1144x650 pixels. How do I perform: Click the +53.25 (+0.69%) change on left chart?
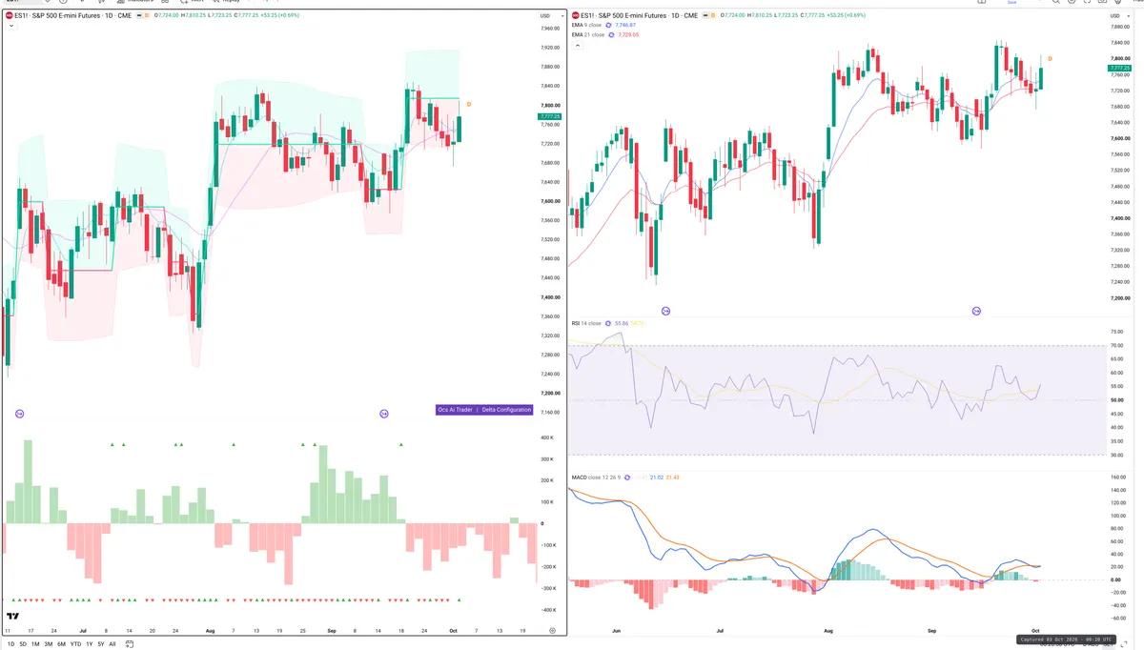(278, 16)
